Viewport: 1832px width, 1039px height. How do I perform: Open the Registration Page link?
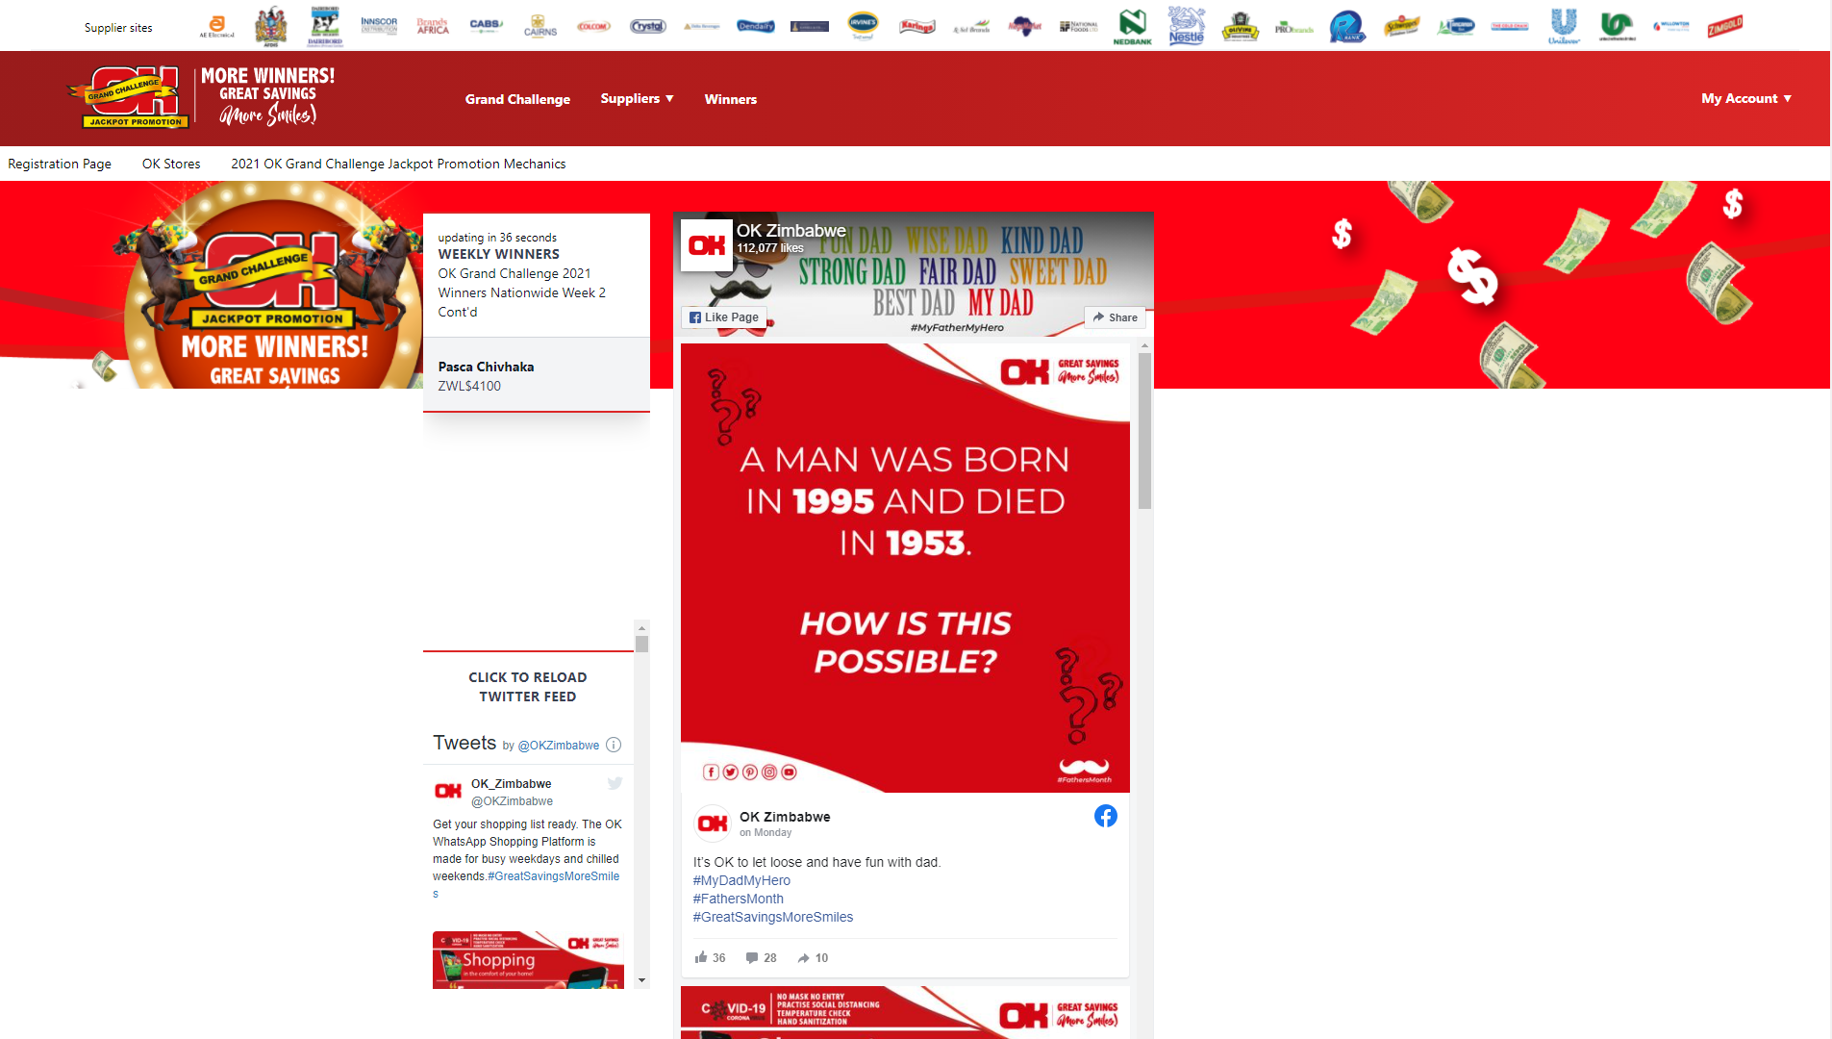tap(60, 164)
